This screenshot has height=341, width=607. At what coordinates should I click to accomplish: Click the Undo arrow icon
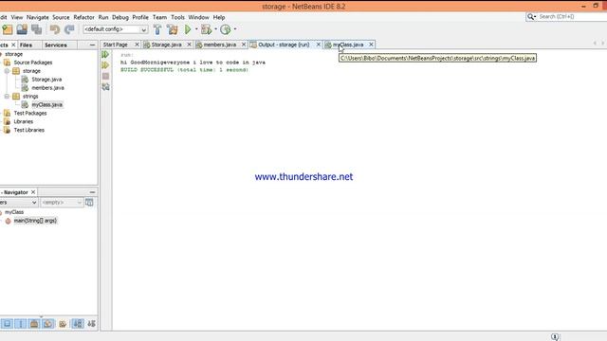(x=55, y=29)
